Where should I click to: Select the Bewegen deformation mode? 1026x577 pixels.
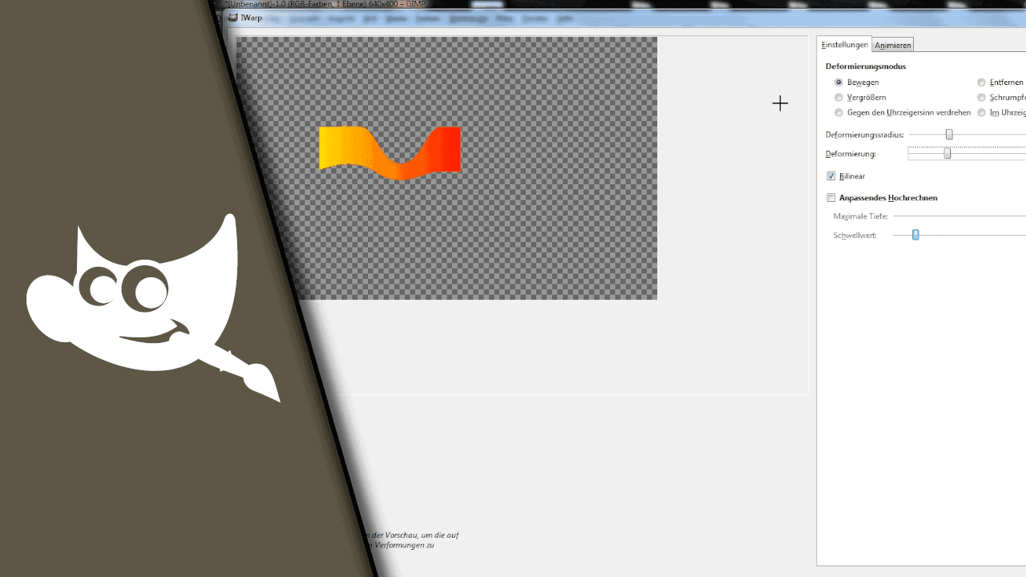(838, 83)
